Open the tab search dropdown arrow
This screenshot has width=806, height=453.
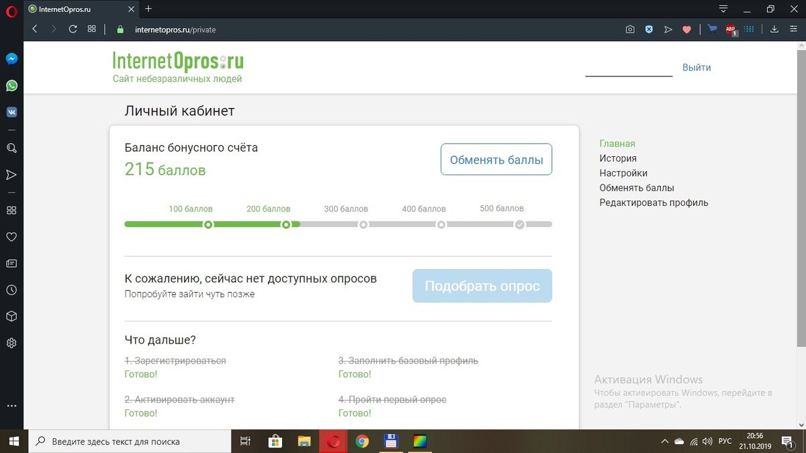[722, 9]
